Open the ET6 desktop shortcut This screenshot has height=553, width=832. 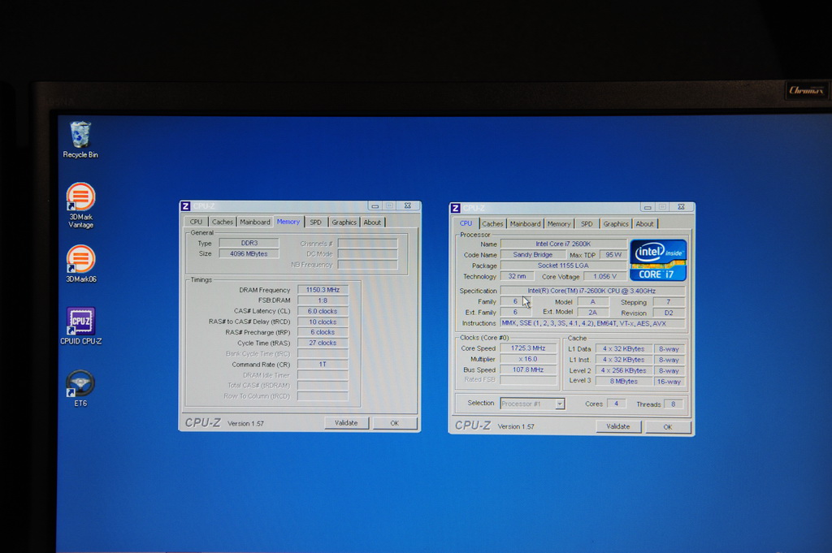point(80,388)
